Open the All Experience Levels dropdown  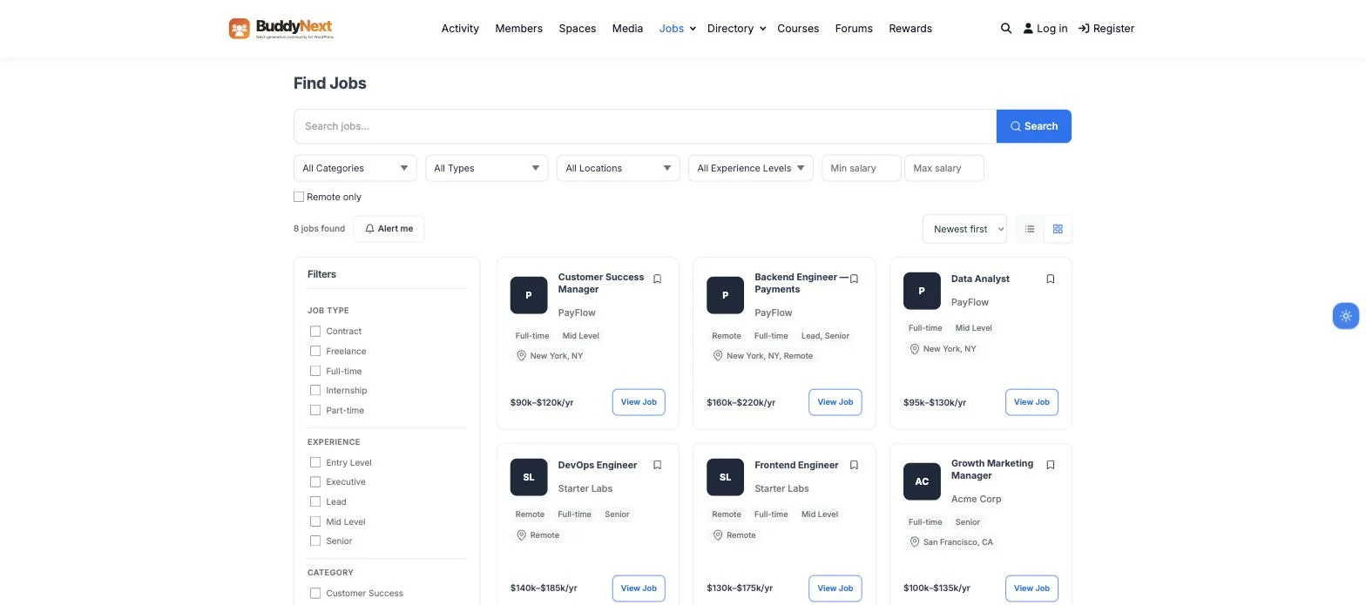(x=751, y=168)
